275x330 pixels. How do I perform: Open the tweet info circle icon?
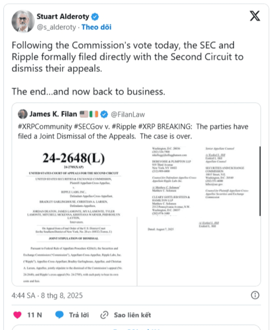pyautogui.click(x=255, y=295)
